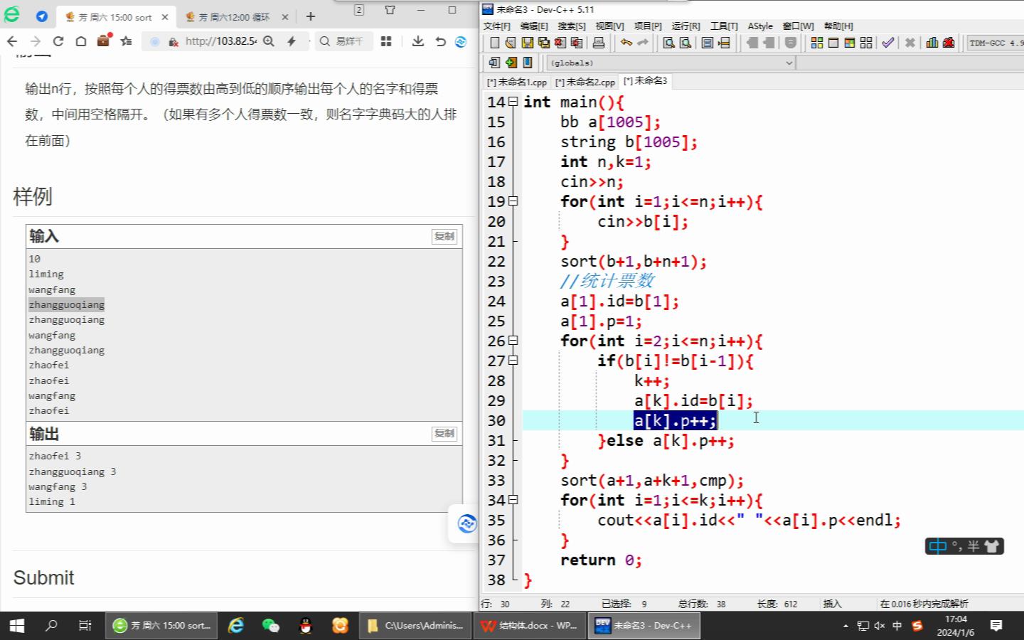Open the TDM-GCC compiler selection dropdown
1024x640 pixels.
tap(995, 43)
